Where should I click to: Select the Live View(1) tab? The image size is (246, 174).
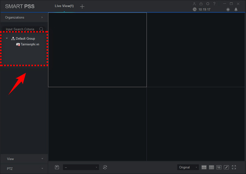[64, 6]
